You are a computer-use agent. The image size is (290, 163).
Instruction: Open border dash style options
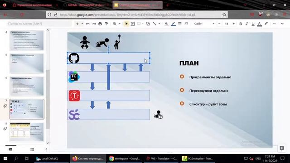[186, 24]
